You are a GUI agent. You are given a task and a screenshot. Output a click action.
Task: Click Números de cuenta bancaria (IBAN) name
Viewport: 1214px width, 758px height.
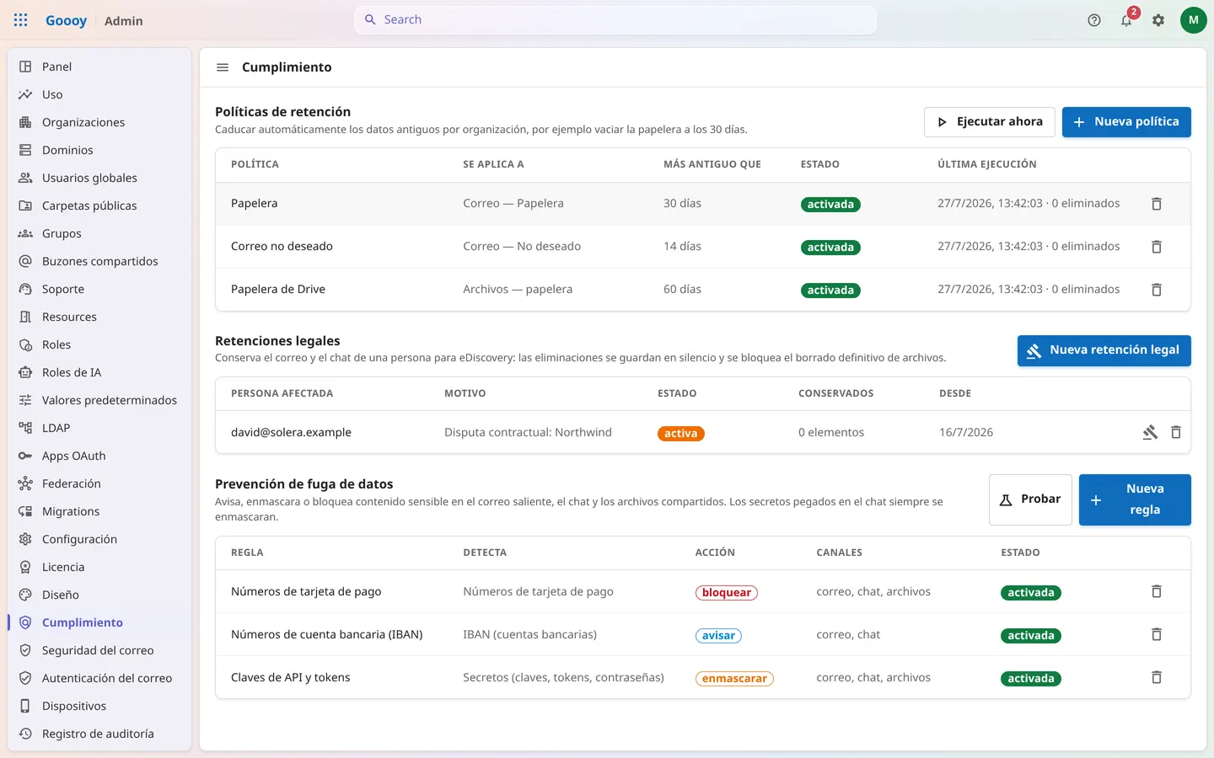coord(327,635)
